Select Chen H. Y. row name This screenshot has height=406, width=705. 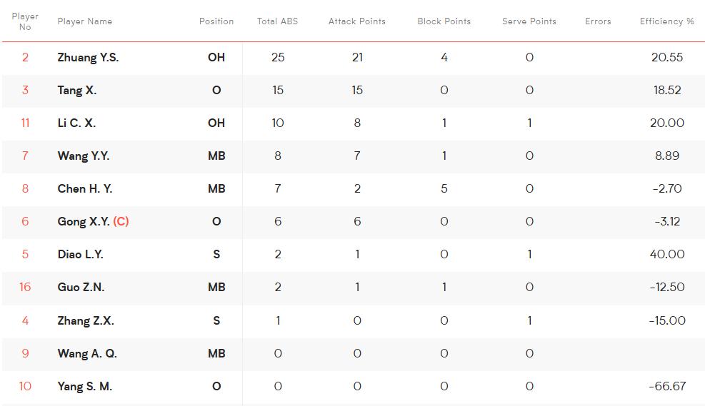click(85, 188)
